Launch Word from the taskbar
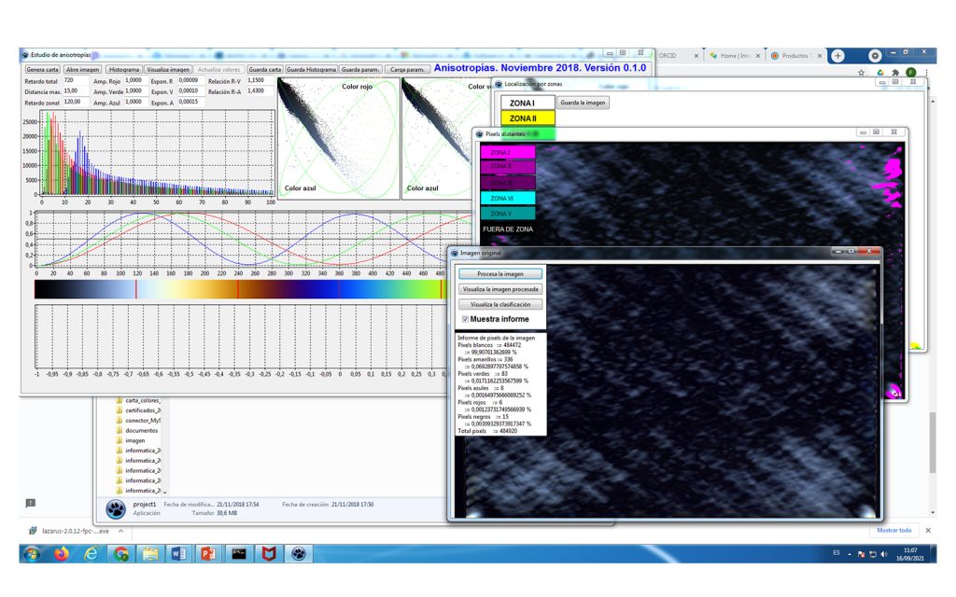 (179, 553)
